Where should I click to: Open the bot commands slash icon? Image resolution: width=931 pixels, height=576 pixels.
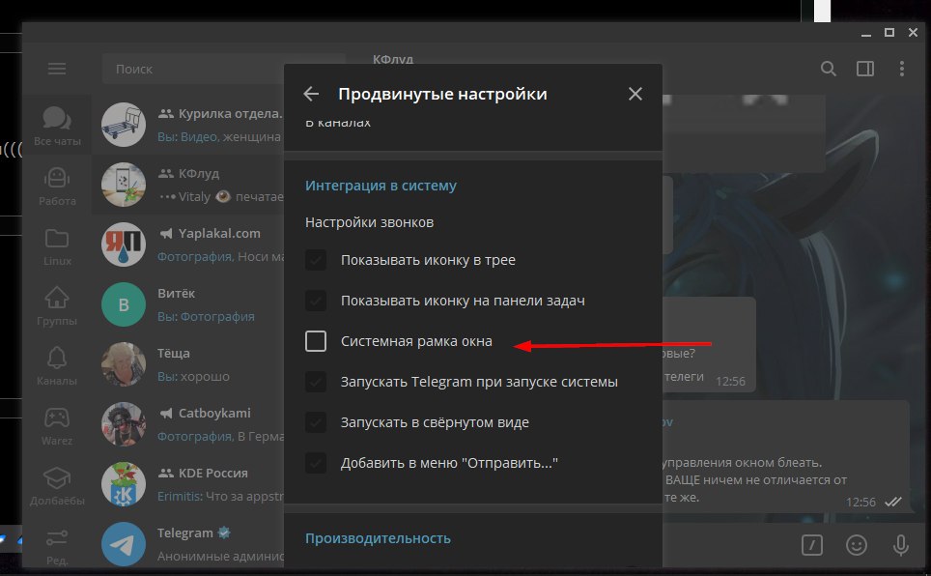[811, 544]
